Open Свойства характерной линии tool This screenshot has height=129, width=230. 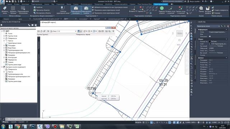pyautogui.click(x=63, y=10)
